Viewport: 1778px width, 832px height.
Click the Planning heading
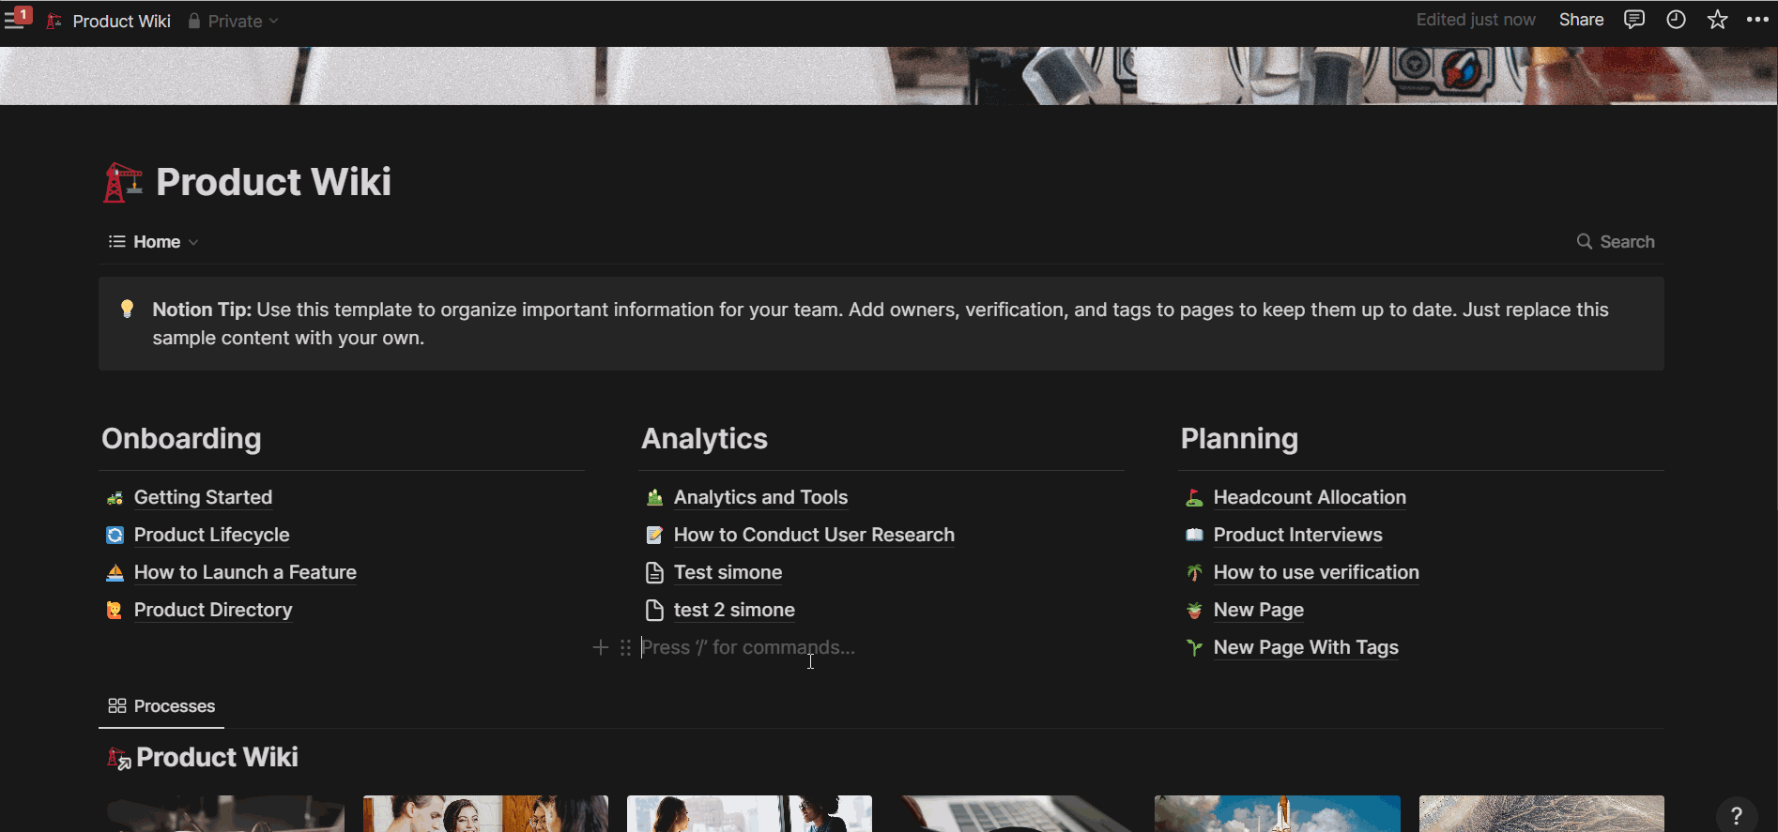pos(1239,439)
